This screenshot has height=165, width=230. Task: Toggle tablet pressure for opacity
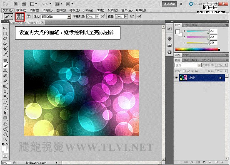103,16
